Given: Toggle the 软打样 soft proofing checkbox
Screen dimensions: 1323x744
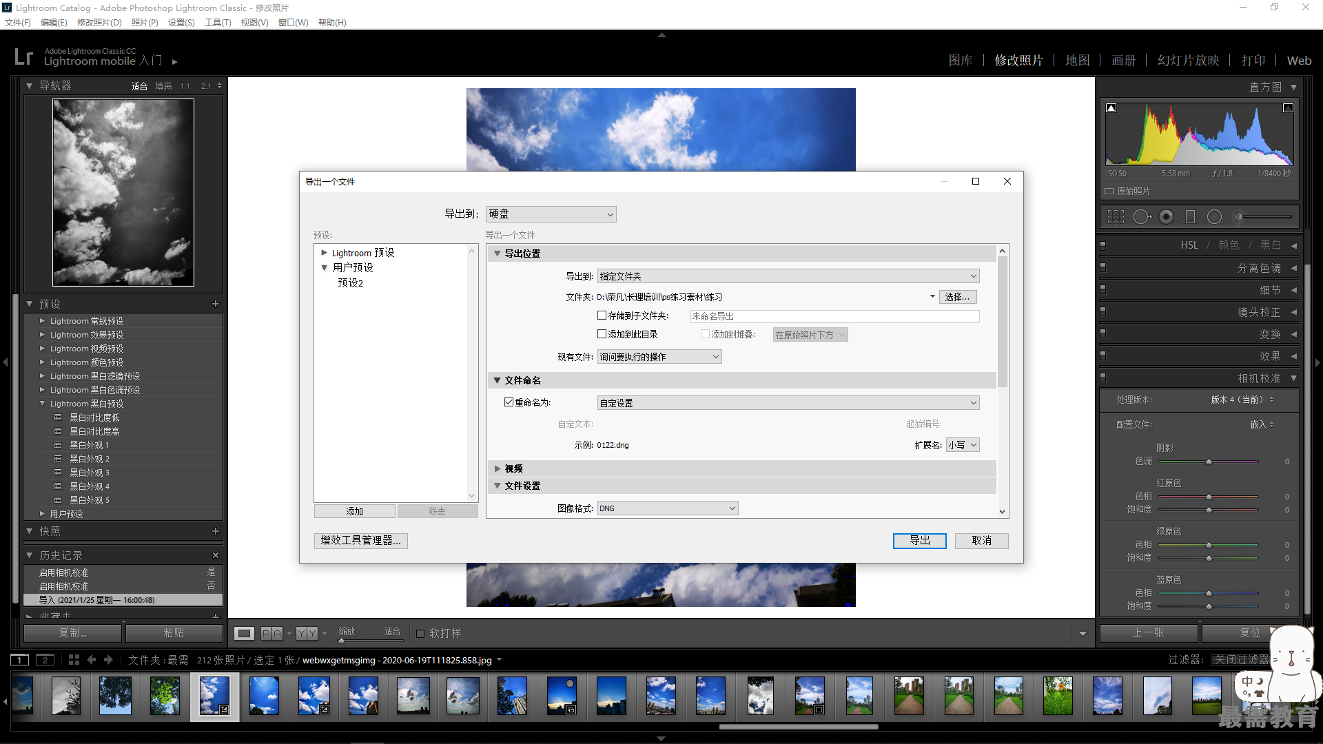Looking at the screenshot, I should [x=420, y=634].
